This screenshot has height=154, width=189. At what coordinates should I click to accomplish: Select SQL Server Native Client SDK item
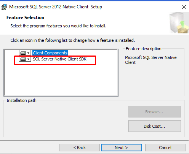tap(59, 59)
